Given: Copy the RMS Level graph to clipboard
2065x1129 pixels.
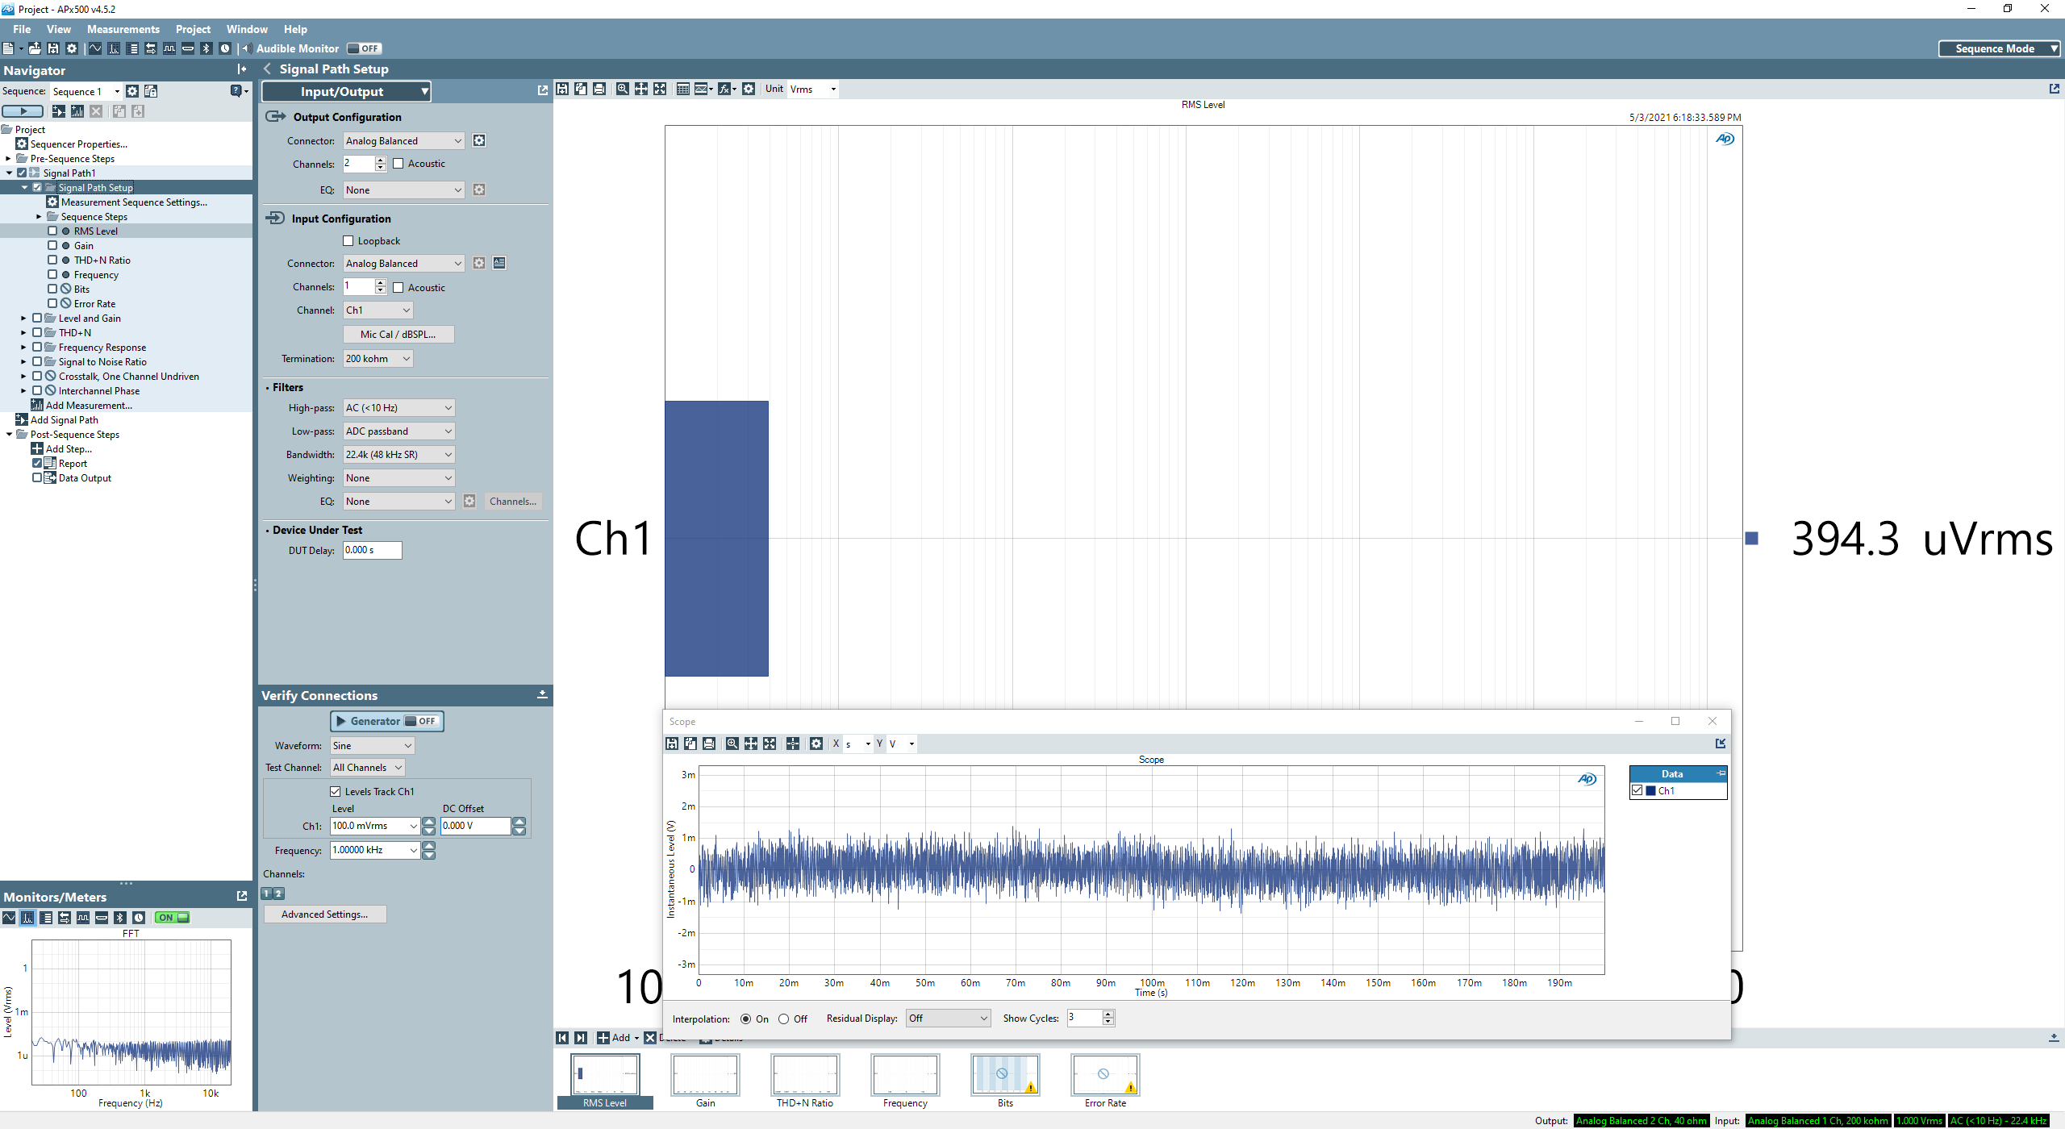Looking at the screenshot, I should 581,89.
